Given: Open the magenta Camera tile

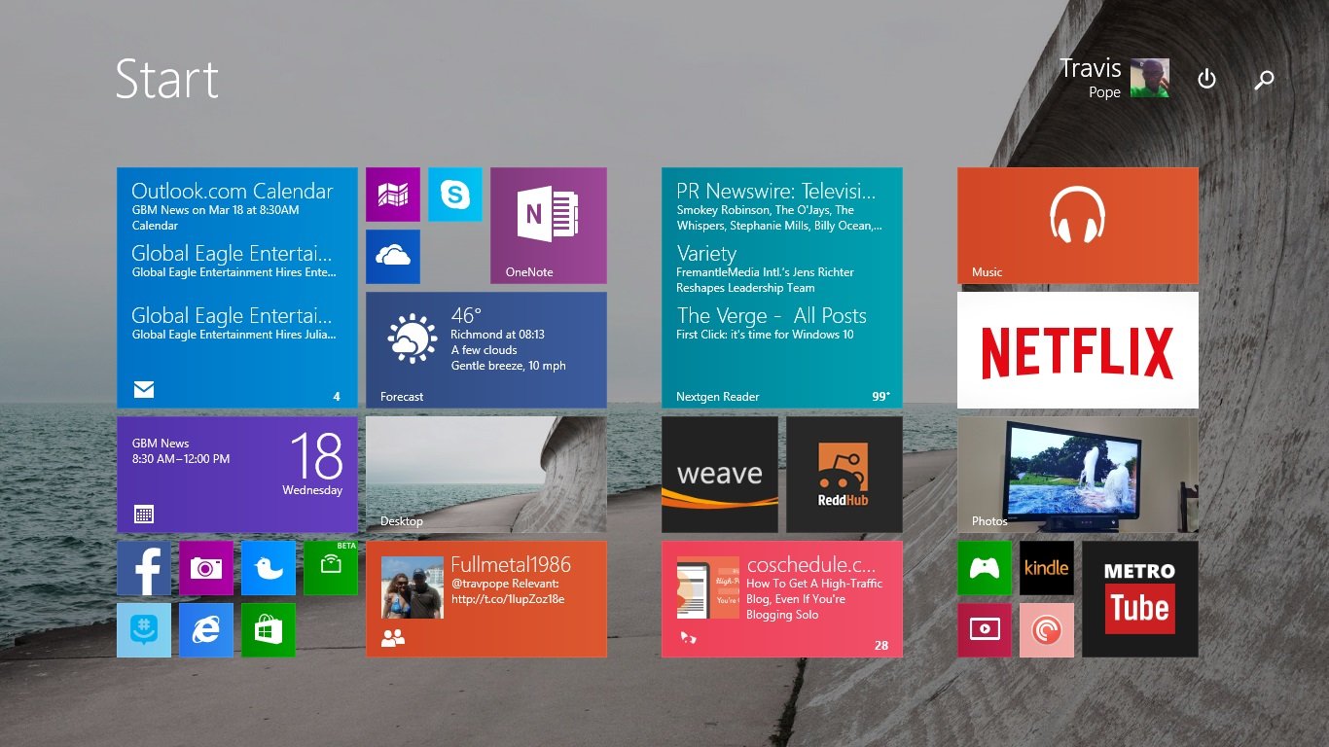Looking at the screenshot, I should [x=206, y=568].
